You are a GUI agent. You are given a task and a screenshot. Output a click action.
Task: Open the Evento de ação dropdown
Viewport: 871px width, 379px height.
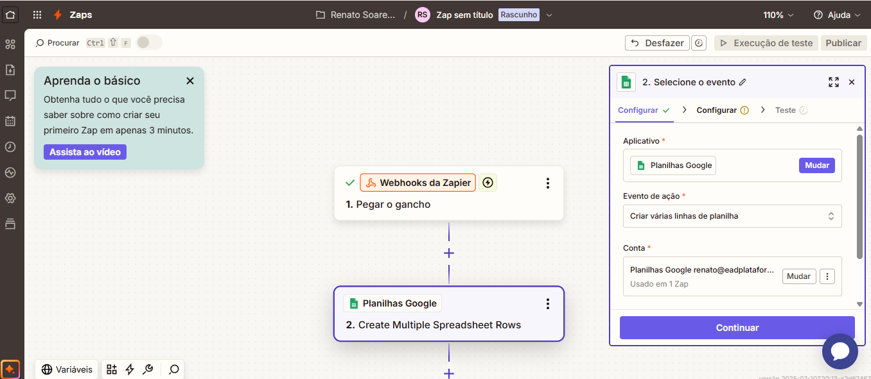coord(732,216)
